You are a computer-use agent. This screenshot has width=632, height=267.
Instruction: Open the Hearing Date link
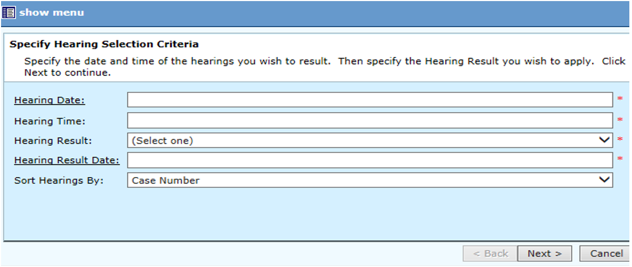click(49, 101)
